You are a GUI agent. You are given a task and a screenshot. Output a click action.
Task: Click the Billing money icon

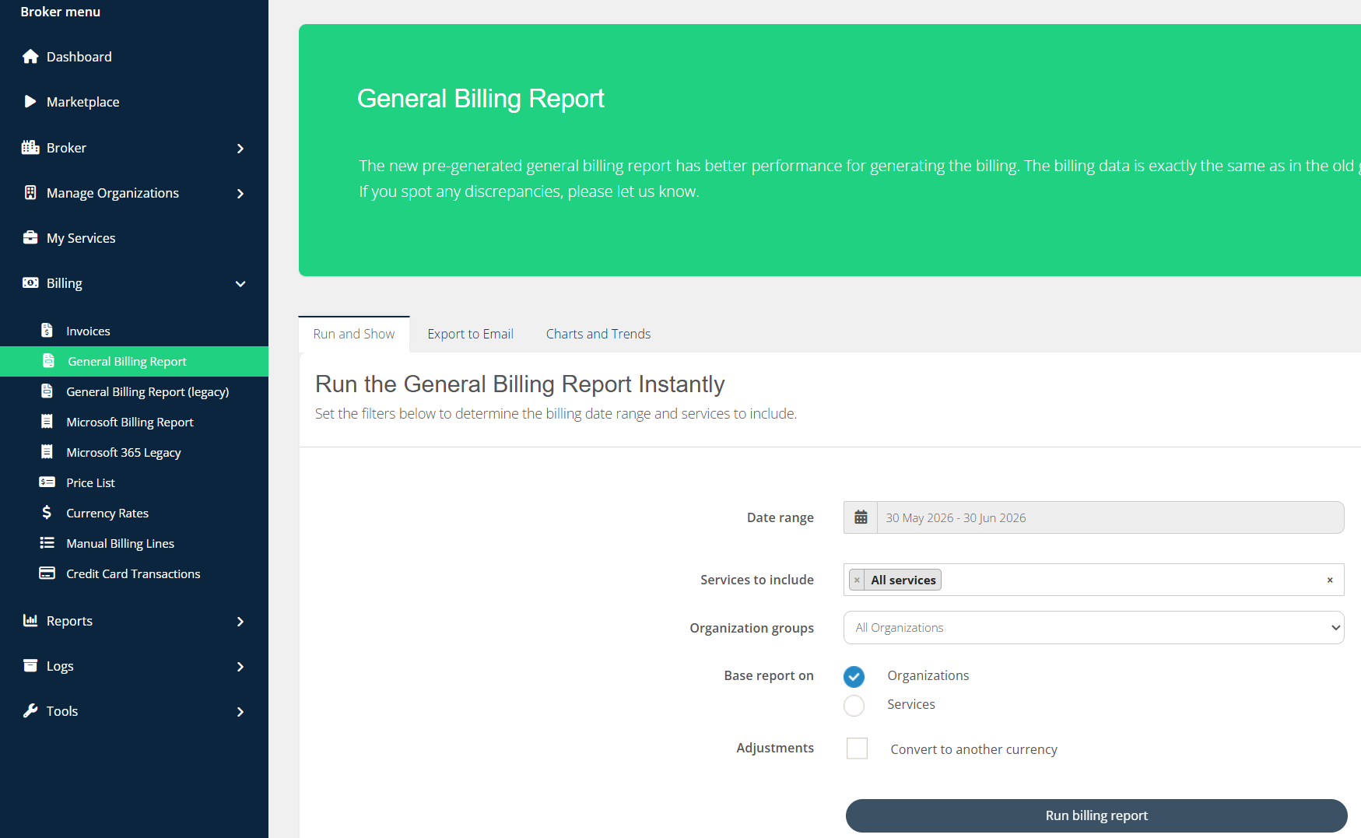[30, 282]
